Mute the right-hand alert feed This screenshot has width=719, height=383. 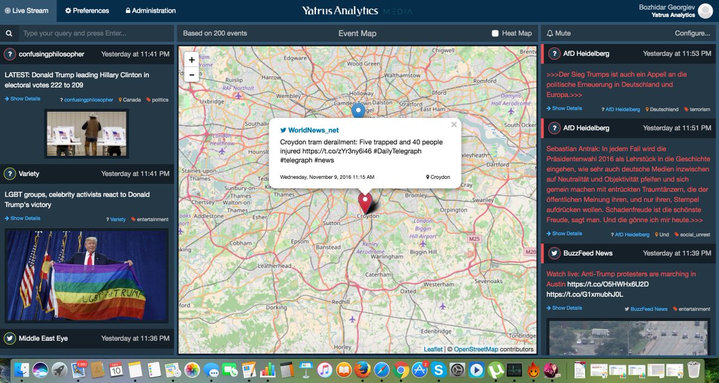coord(558,34)
